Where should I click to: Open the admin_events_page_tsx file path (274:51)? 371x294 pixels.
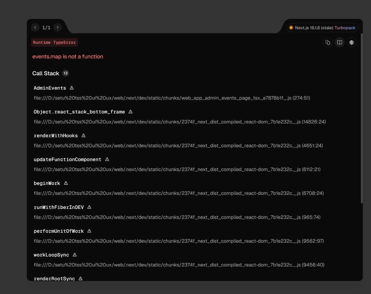pyautogui.click(x=172, y=98)
